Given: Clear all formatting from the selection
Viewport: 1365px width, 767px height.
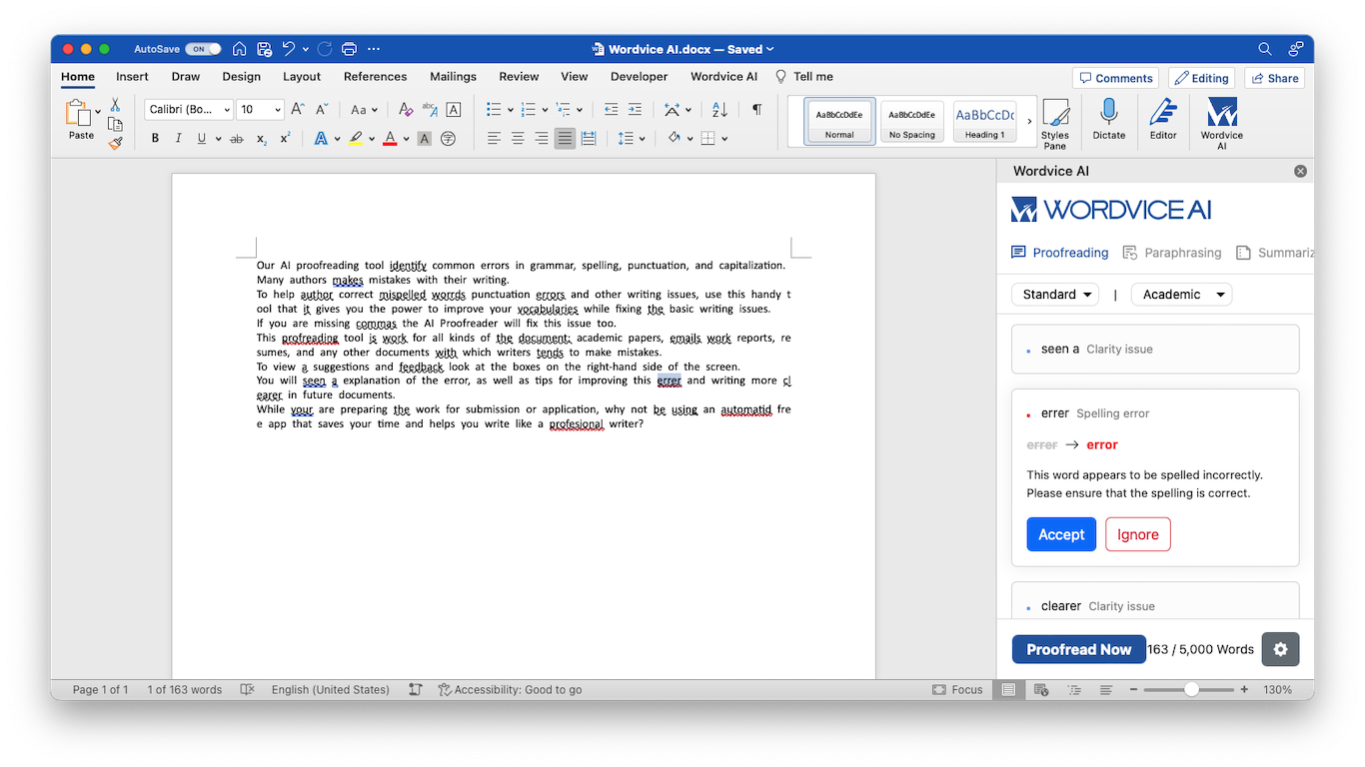Looking at the screenshot, I should 405,110.
